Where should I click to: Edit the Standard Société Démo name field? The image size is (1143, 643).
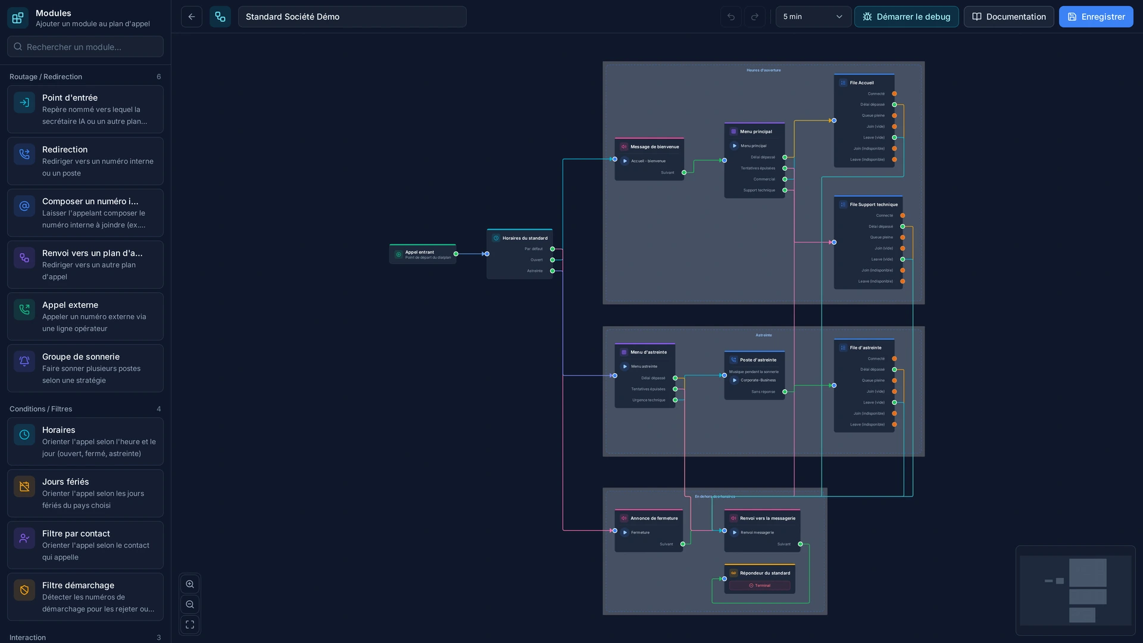click(x=352, y=17)
